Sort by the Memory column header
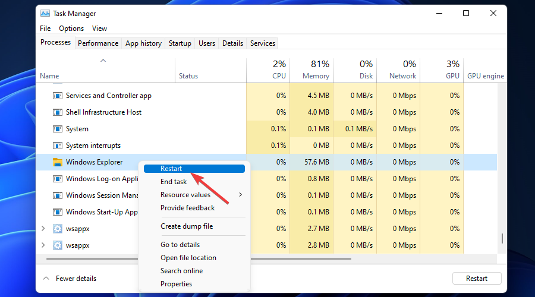Screen dimensions: 535x297 point(311,71)
